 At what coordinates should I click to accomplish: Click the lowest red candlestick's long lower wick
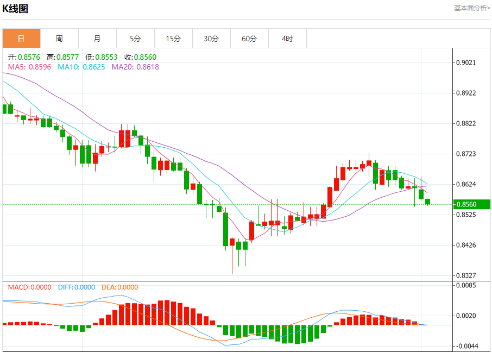coord(232,260)
